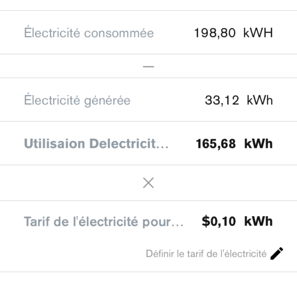Click the dollar sign in the tariff
Screen dimensions: 297x297
[206, 221]
